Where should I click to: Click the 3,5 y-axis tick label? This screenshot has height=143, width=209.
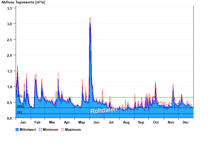10,8
